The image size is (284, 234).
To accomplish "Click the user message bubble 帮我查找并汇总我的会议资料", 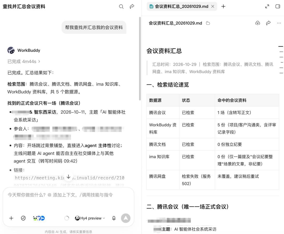I will coord(94,27).
